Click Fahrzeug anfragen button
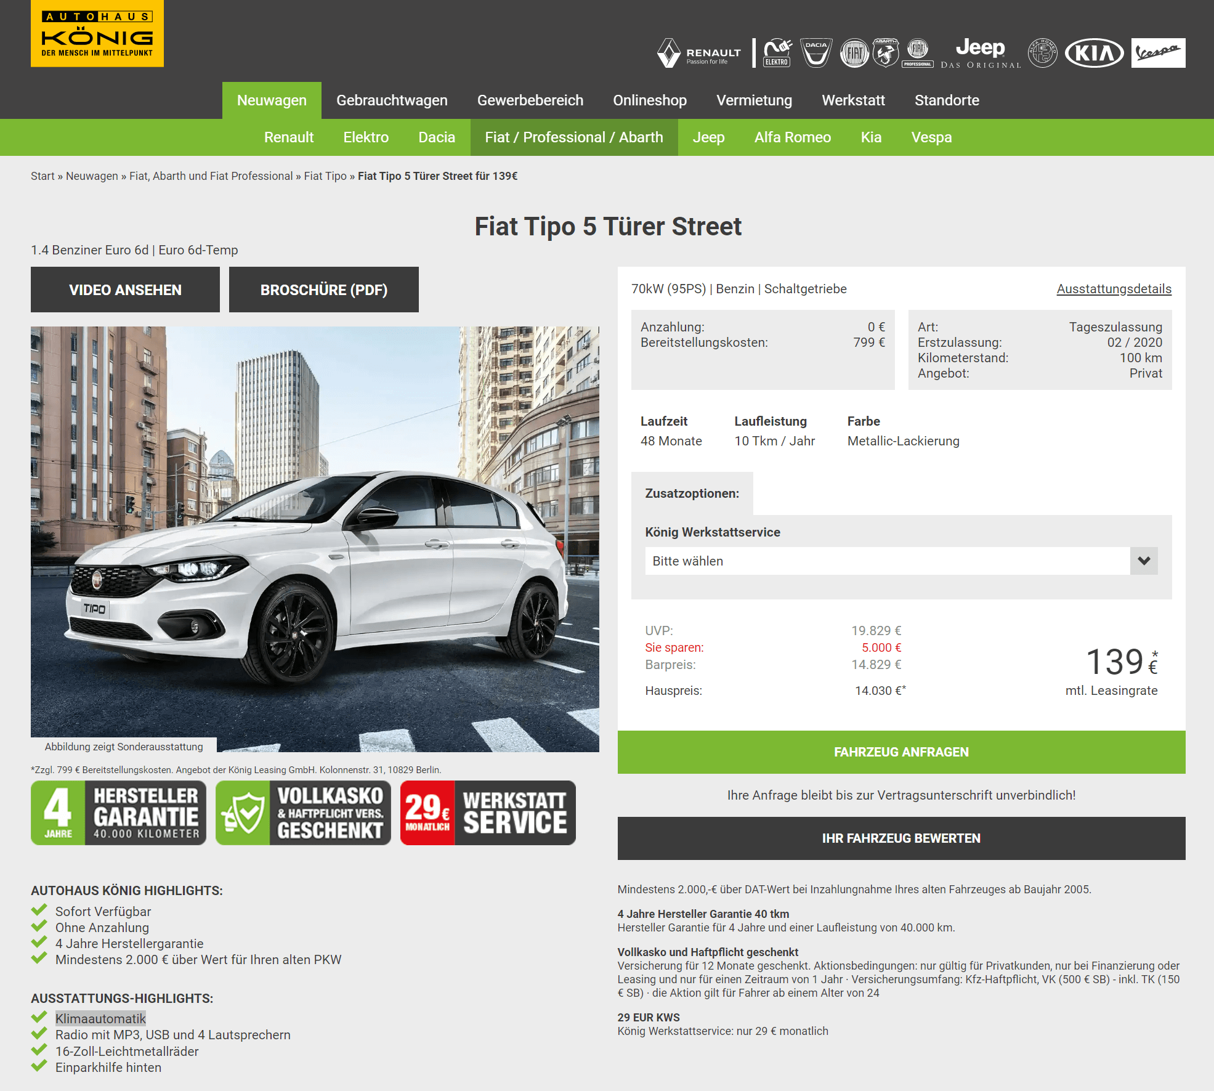 tap(901, 752)
